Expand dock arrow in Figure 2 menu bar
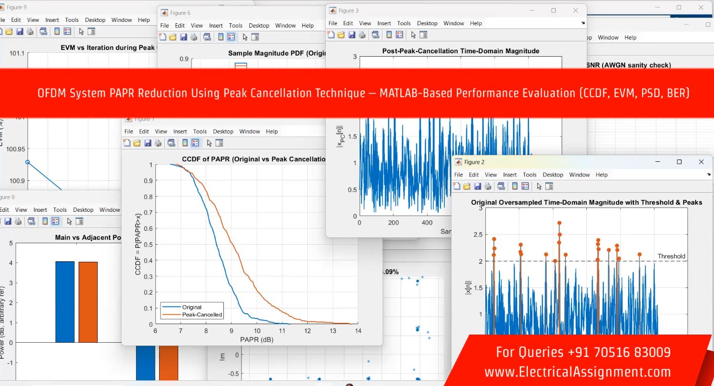The width and height of the screenshot is (714, 386). tap(708, 175)
